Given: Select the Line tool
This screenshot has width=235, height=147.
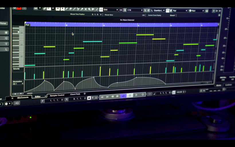Looking at the screenshot, I should (x=97, y=9).
